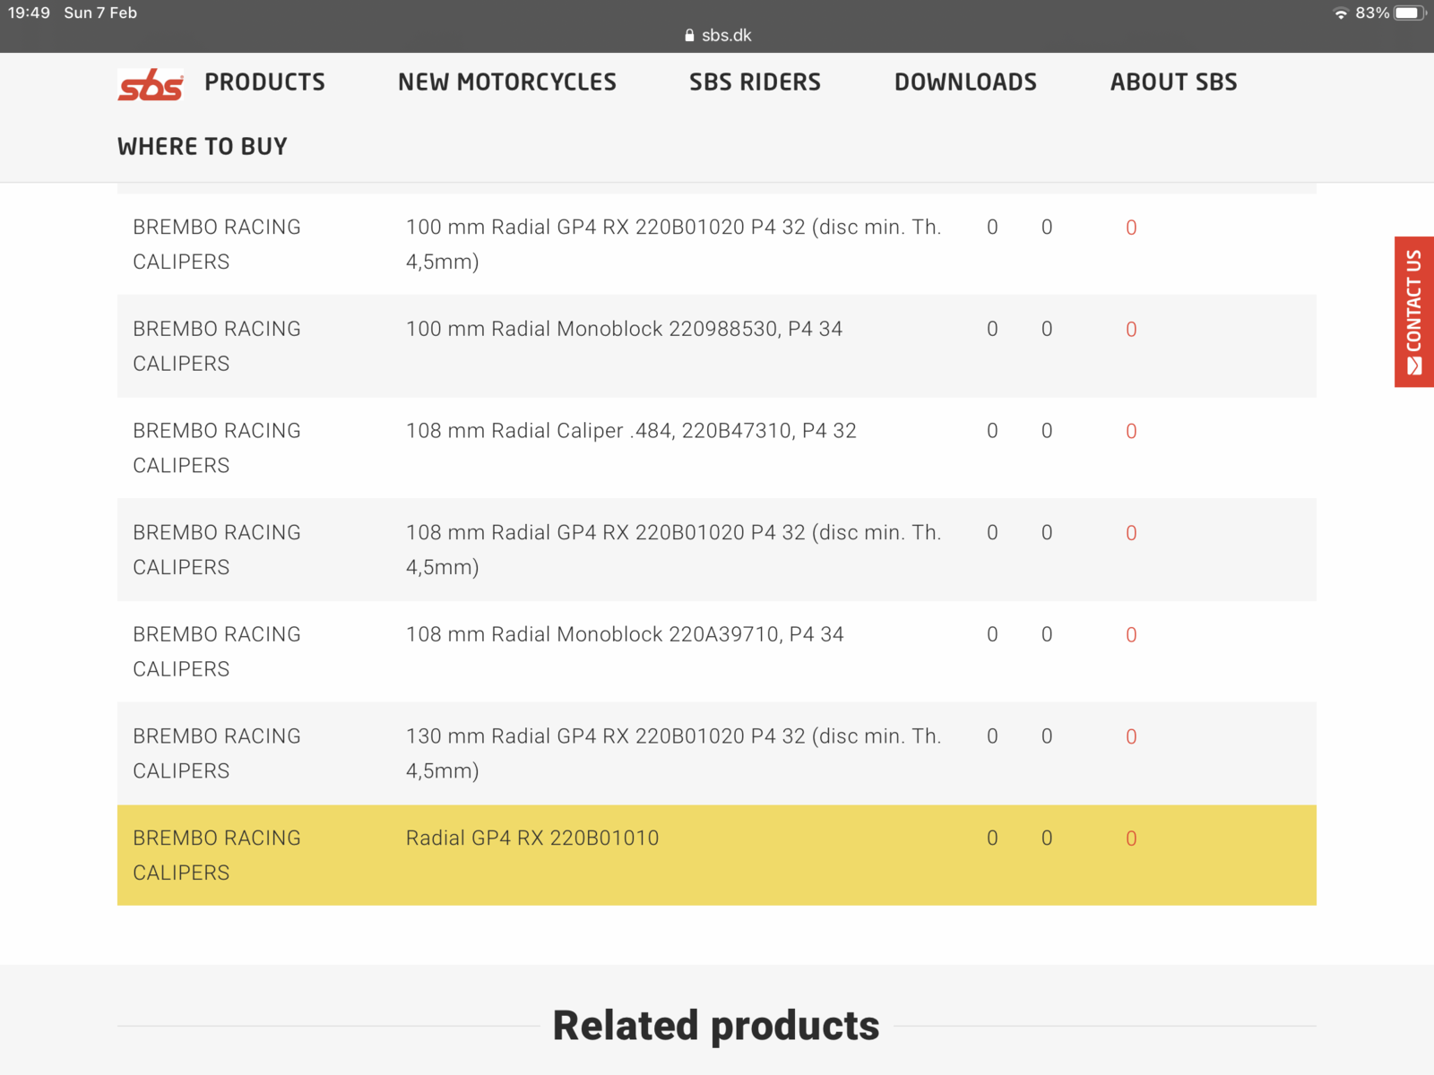Image resolution: width=1434 pixels, height=1075 pixels.
Task: Tap the 19:49 clock in status bar
Action: tap(30, 13)
